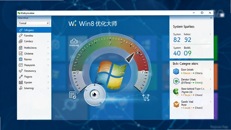Click the score value 92
This screenshot has height=130, width=231.
188,40
